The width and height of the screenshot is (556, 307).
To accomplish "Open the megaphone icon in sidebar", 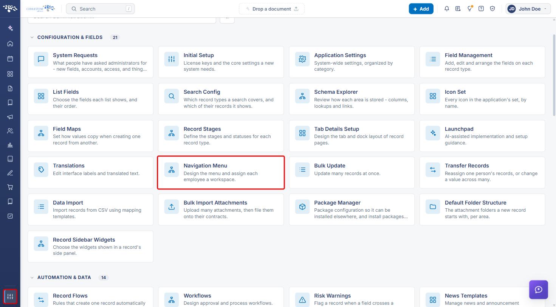I will pos(10,117).
